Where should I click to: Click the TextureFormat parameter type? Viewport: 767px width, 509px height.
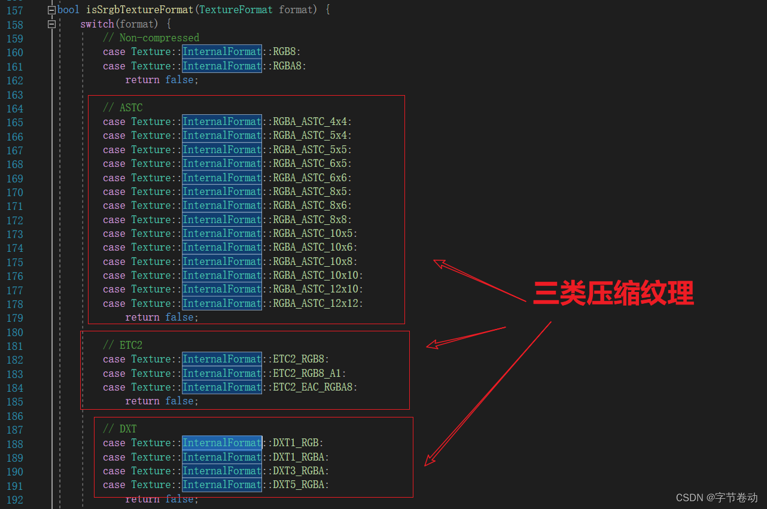click(x=236, y=10)
